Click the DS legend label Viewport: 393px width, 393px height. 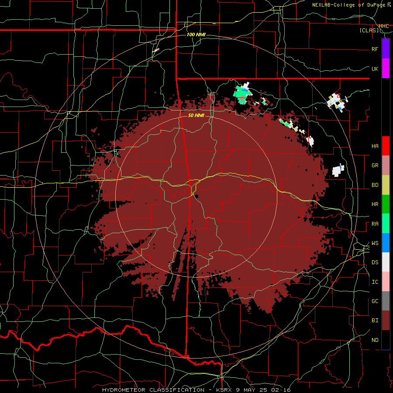click(x=375, y=262)
